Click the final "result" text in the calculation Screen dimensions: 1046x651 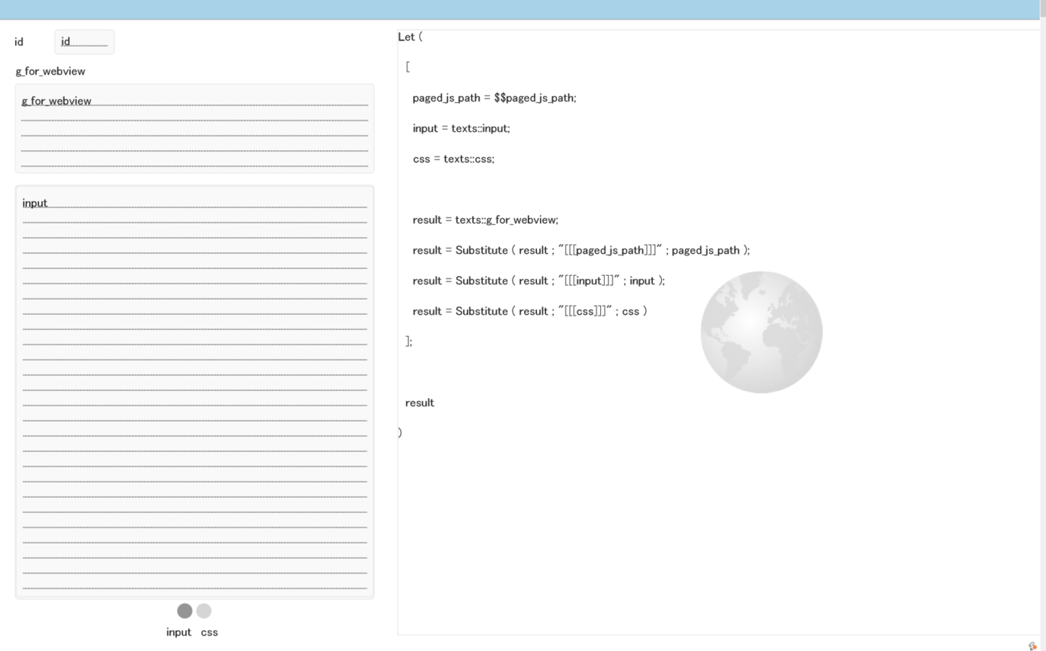pos(419,402)
